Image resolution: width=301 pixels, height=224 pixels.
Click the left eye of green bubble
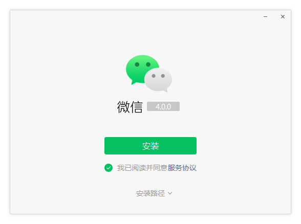tap(137, 64)
